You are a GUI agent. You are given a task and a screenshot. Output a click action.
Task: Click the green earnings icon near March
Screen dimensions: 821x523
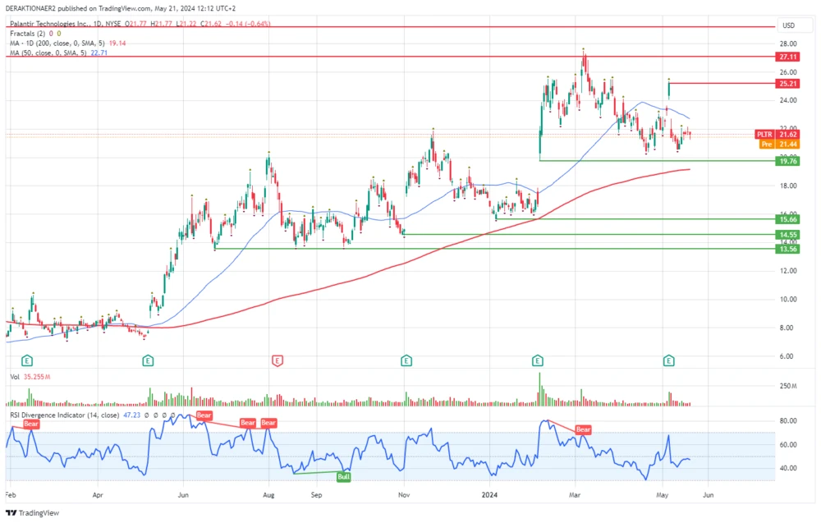pos(538,360)
